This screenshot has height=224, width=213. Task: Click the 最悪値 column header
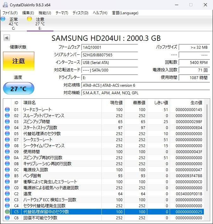(136, 103)
